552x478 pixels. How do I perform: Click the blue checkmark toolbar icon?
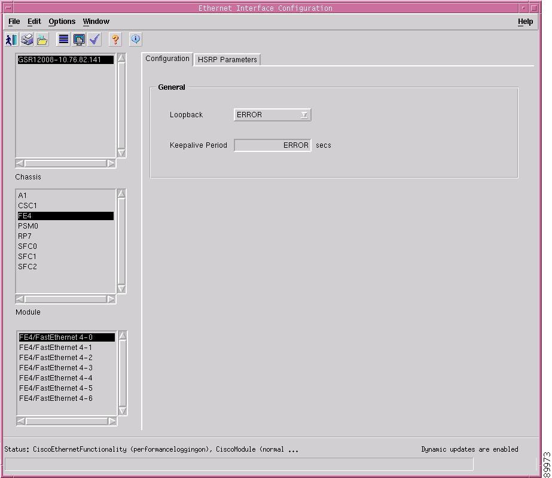coord(94,39)
